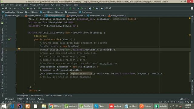This screenshot has height=109, width=194.
Task: Toggle the read-only lock icon in status bar
Action: tap(188, 102)
